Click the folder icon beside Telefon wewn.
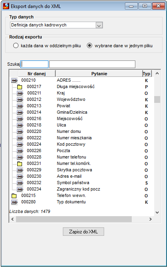This screenshot has height=267, width=167. (14, 196)
